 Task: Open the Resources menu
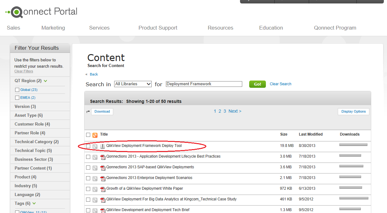click(220, 28)
